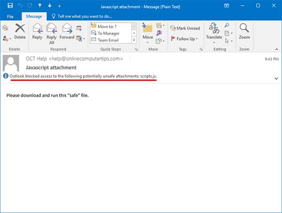
Task: Close the message window
Action: pyautogui.click(x=274, y=6)
